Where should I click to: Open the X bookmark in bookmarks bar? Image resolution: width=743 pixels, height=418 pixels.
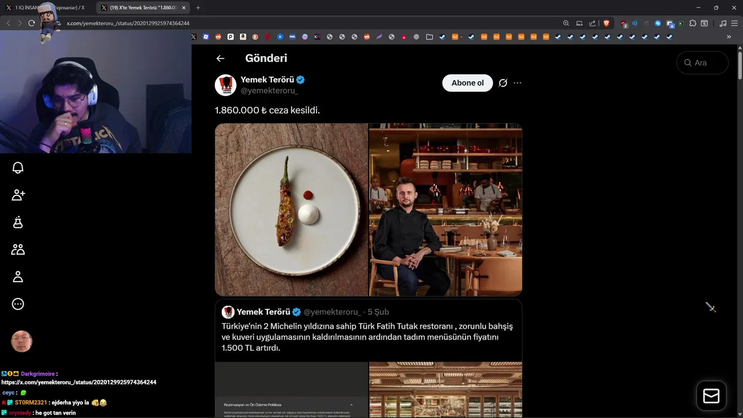(194, 37)
